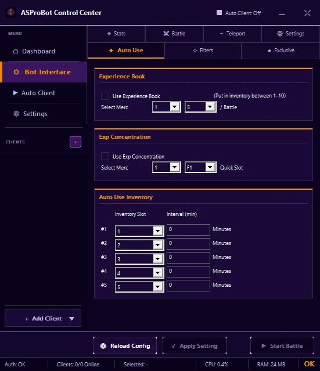Click the Dashboard home icon

pos(16,51)
